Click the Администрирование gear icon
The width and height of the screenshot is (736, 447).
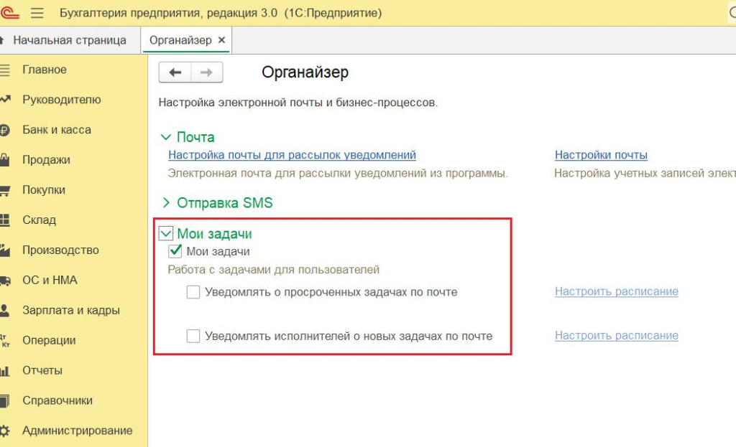tap(5, 431)
